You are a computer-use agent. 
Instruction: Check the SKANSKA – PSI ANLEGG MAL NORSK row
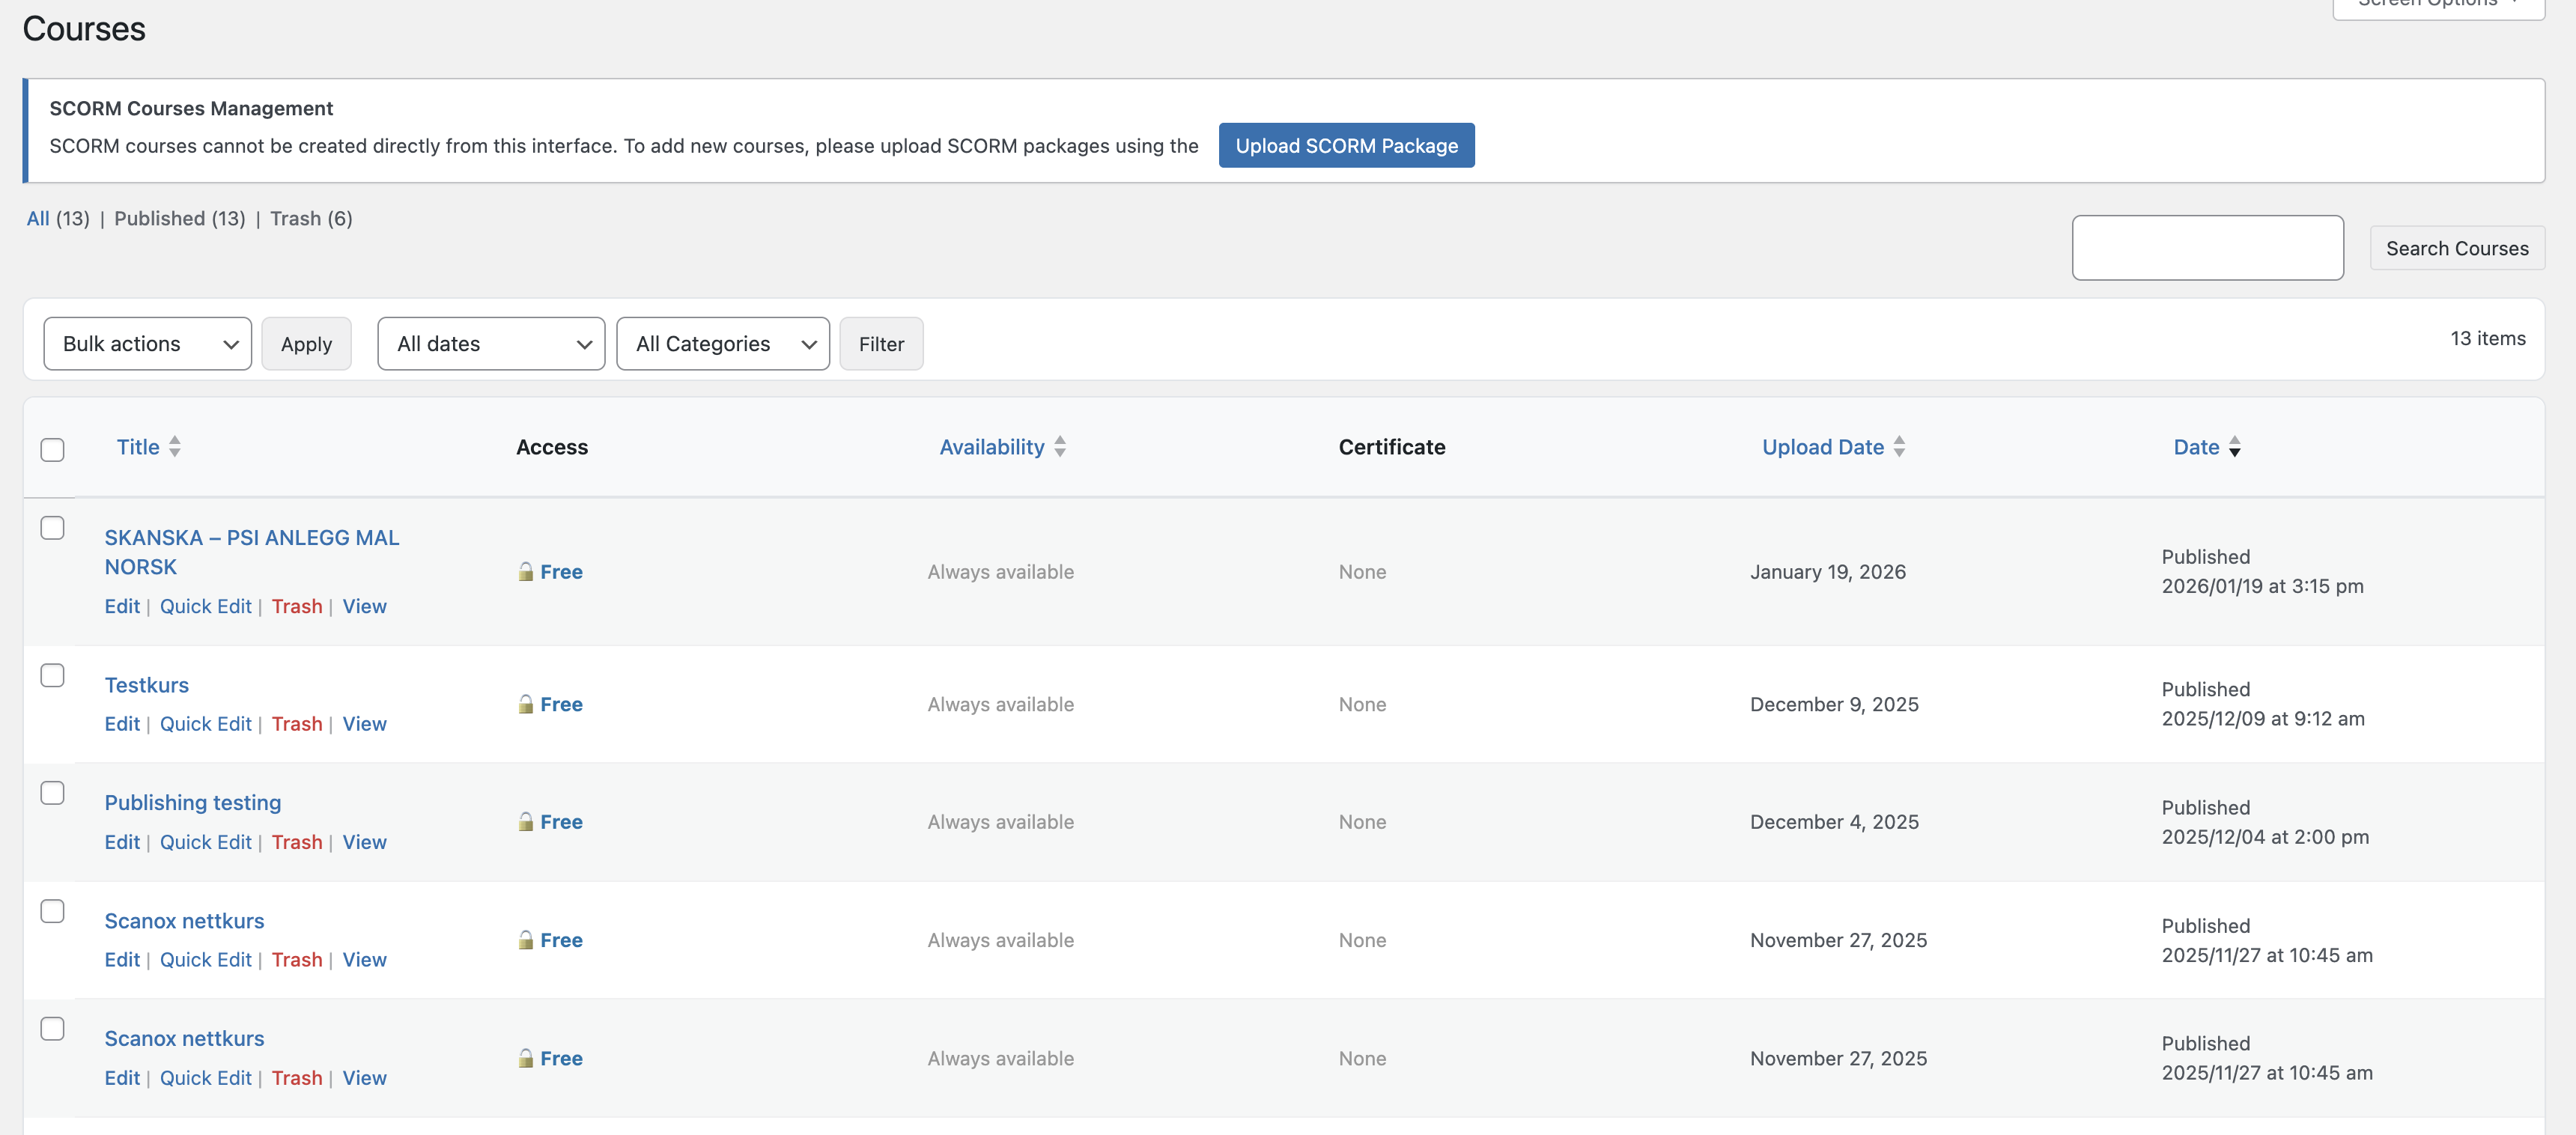point(53,527)
